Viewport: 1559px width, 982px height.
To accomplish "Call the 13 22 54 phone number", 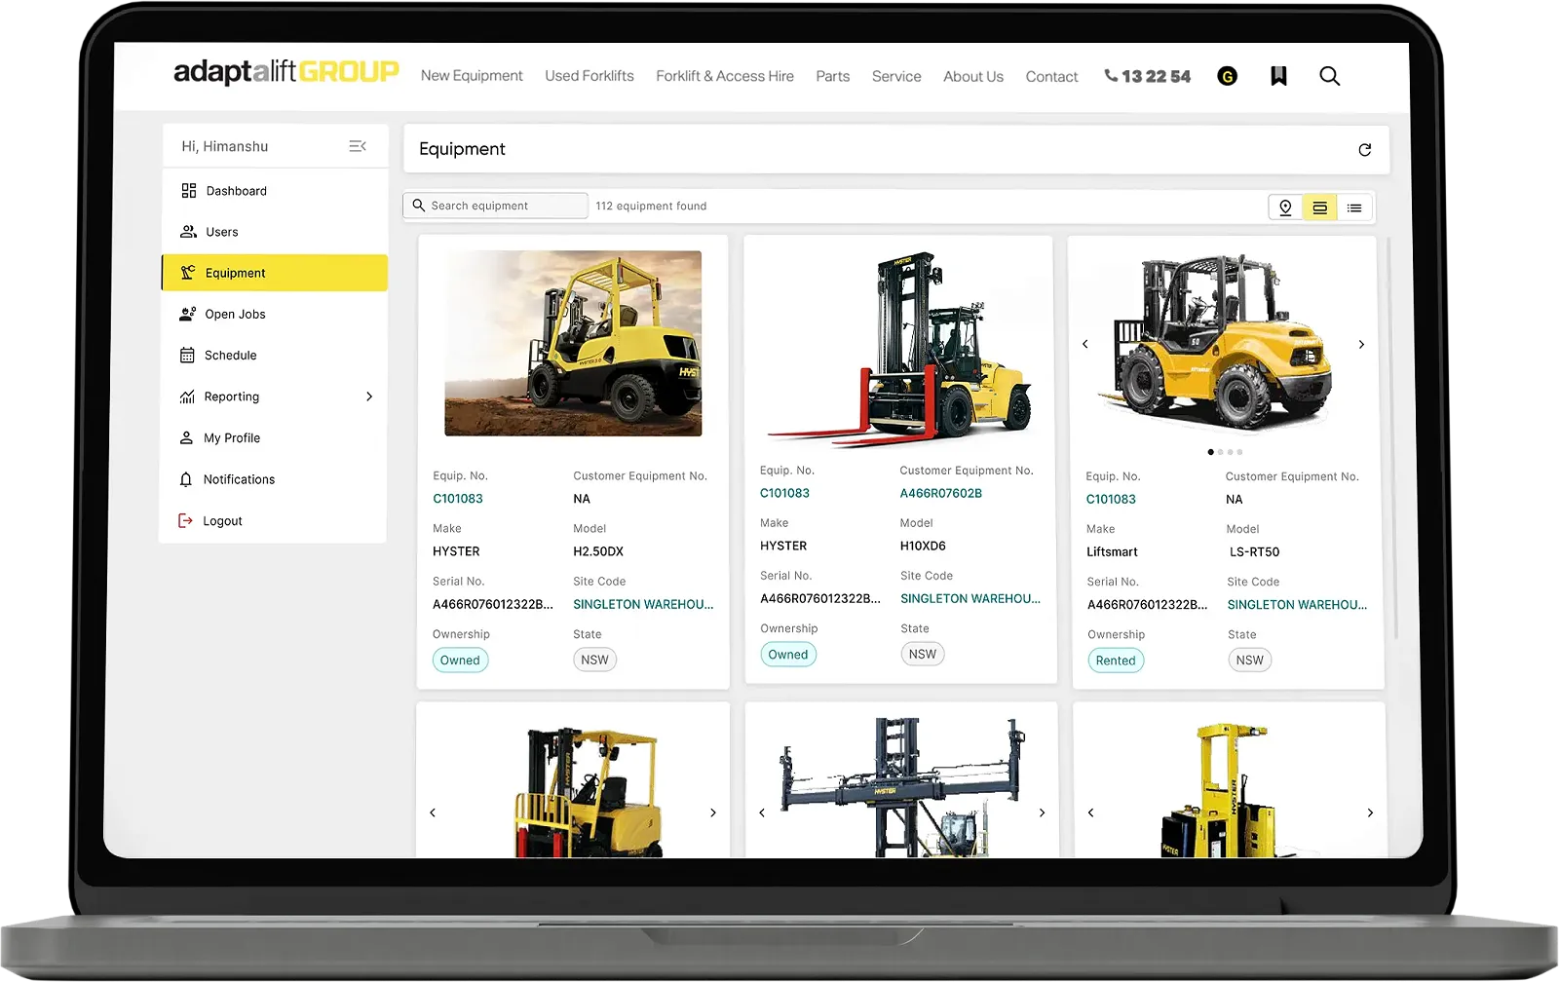I will (1156, 76).
